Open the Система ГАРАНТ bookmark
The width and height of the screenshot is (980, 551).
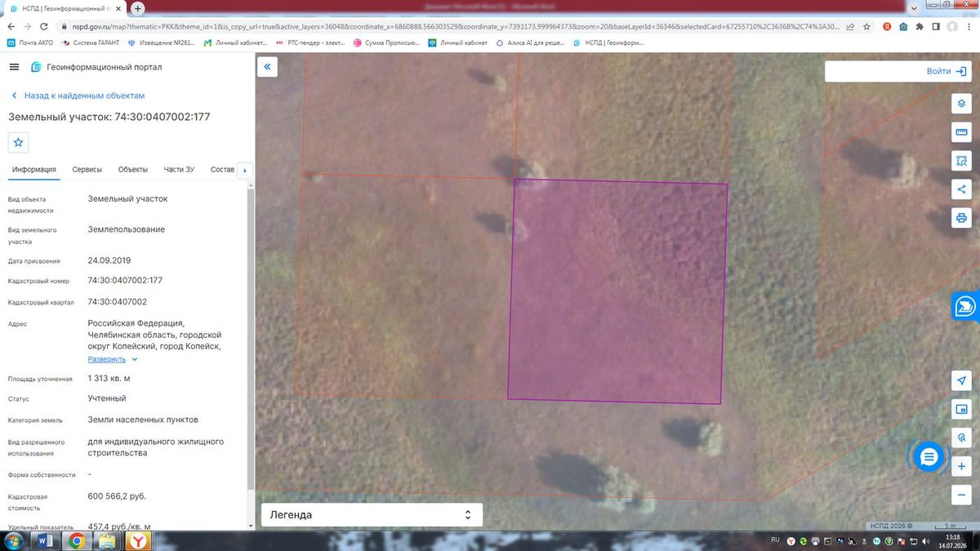(x=90, y=42)
